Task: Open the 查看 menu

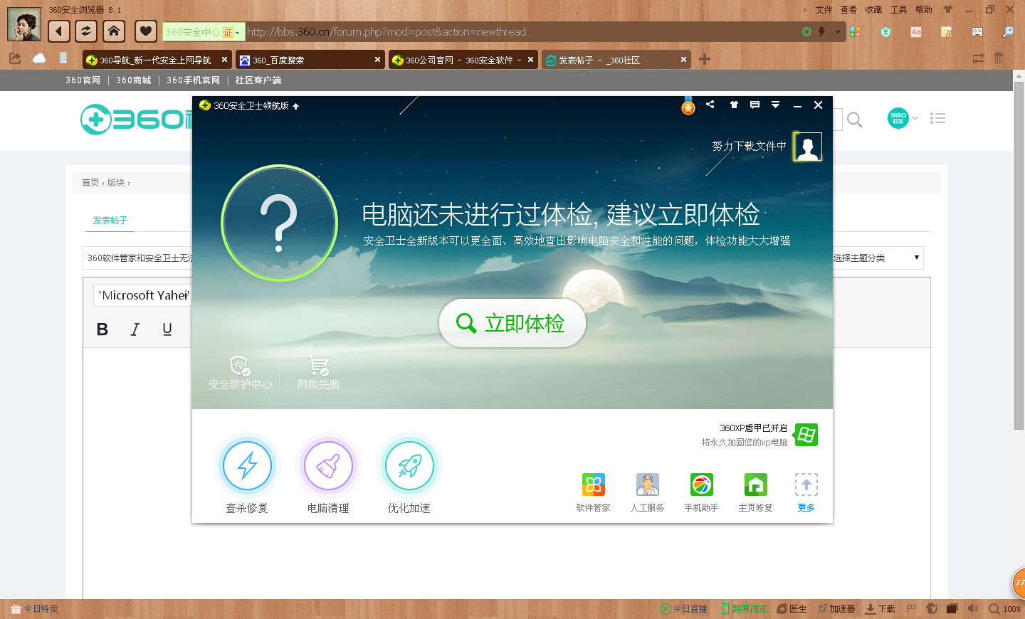Action: (x=848, y=10)
